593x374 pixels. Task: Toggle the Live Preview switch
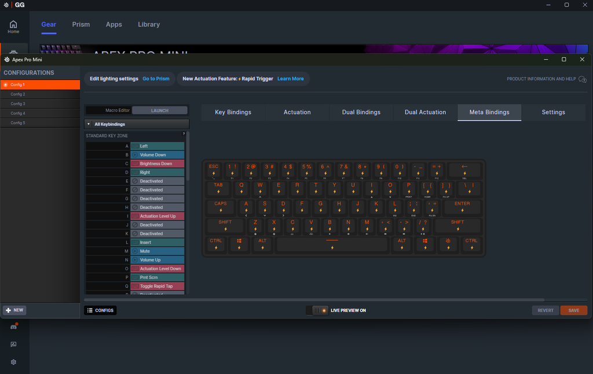tap(317, 310)
